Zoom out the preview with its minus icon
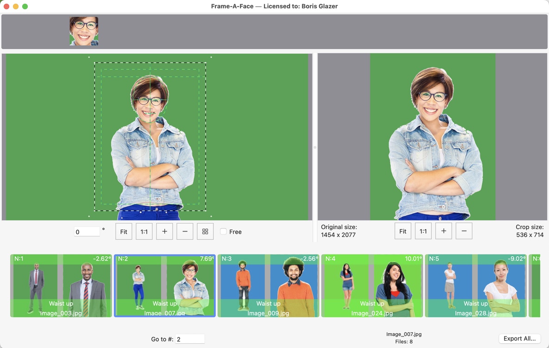The width and height of the screenshot is (549, 348). (464, 231)
